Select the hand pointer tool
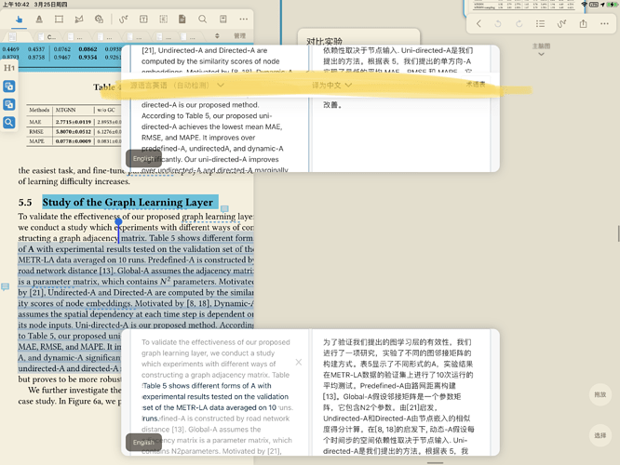The height and width of the screenshot is (465, 620). [x=19, y=20]
